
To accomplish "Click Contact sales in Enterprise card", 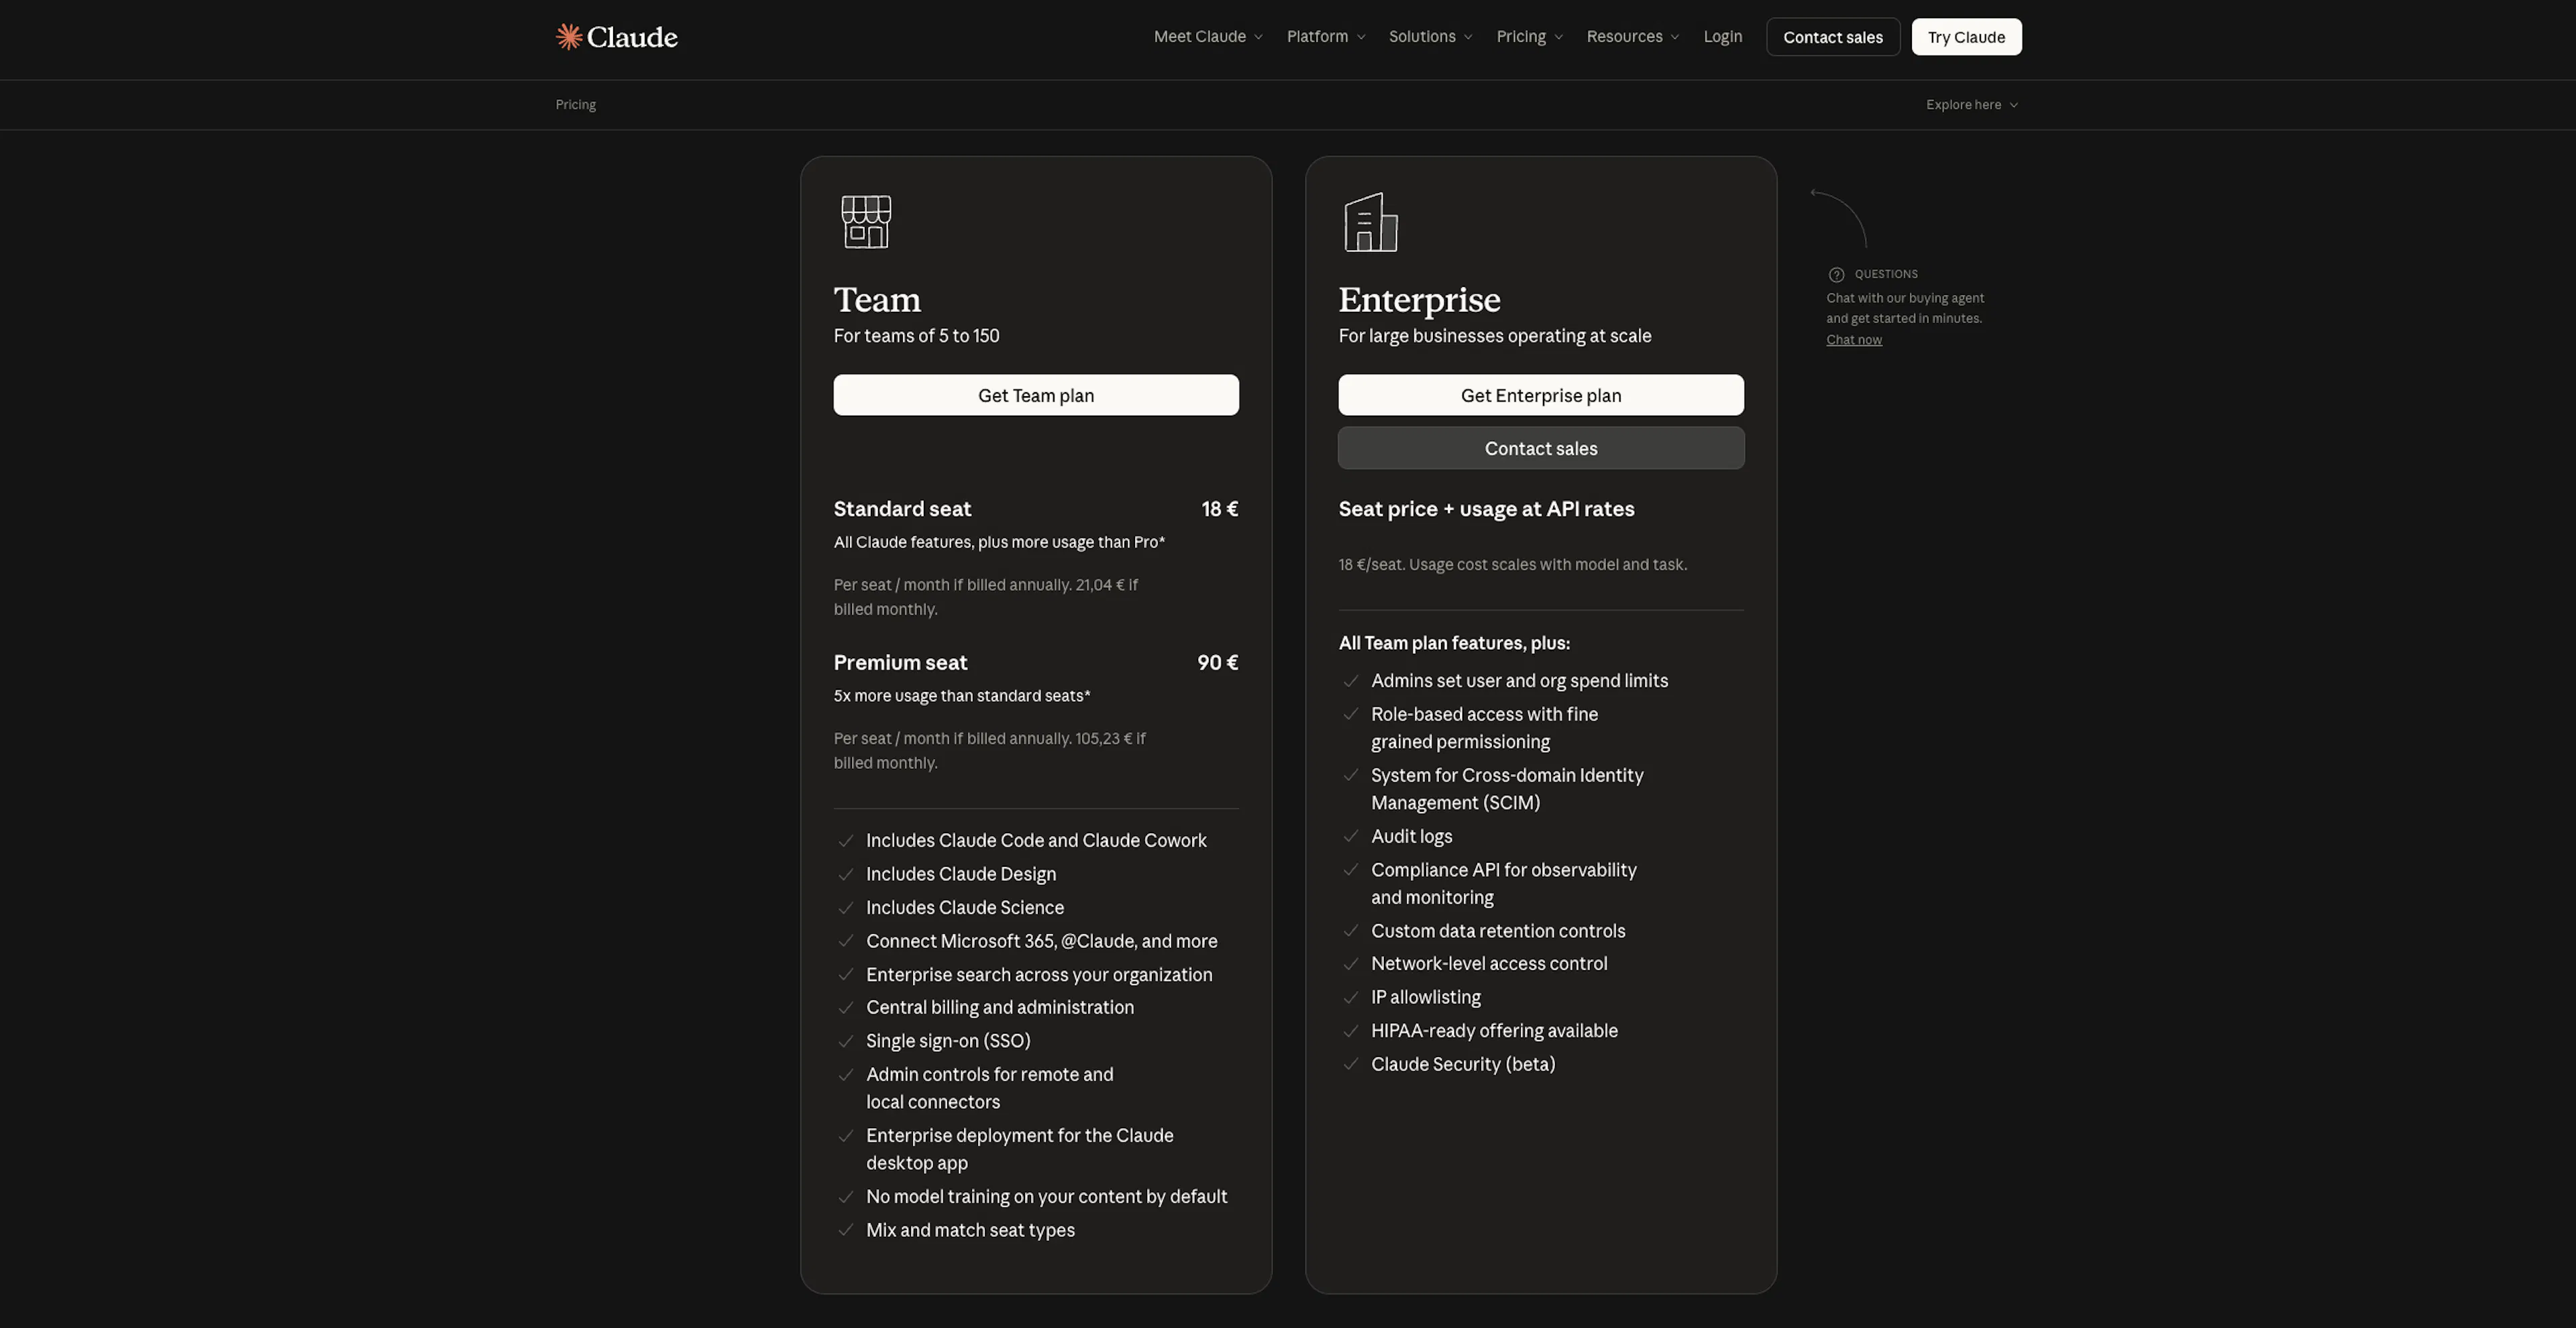I will (1541, 448).
